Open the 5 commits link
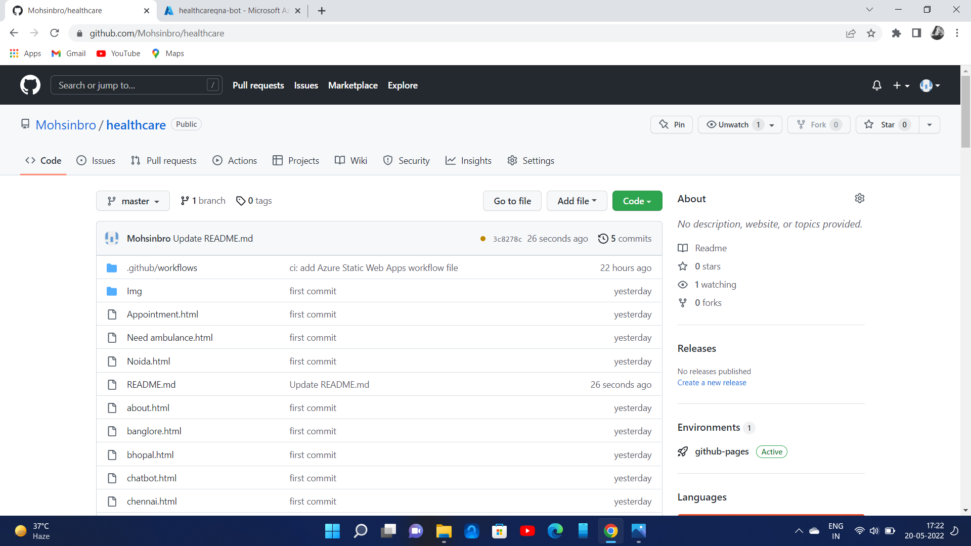Image resolution: width=971 pixels, height=546 pixels. click(x=625, y=239)
